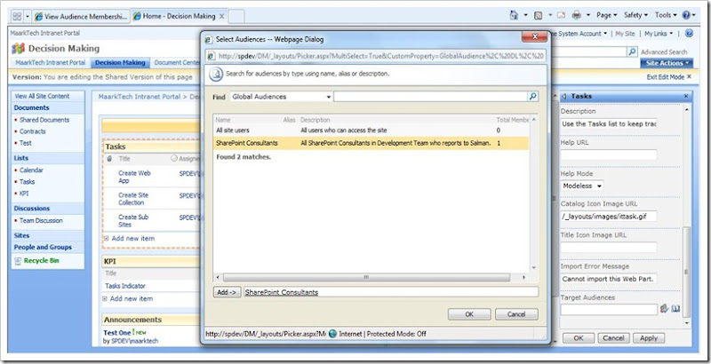Open View All Site Content
711x364 pixels.
42,96
